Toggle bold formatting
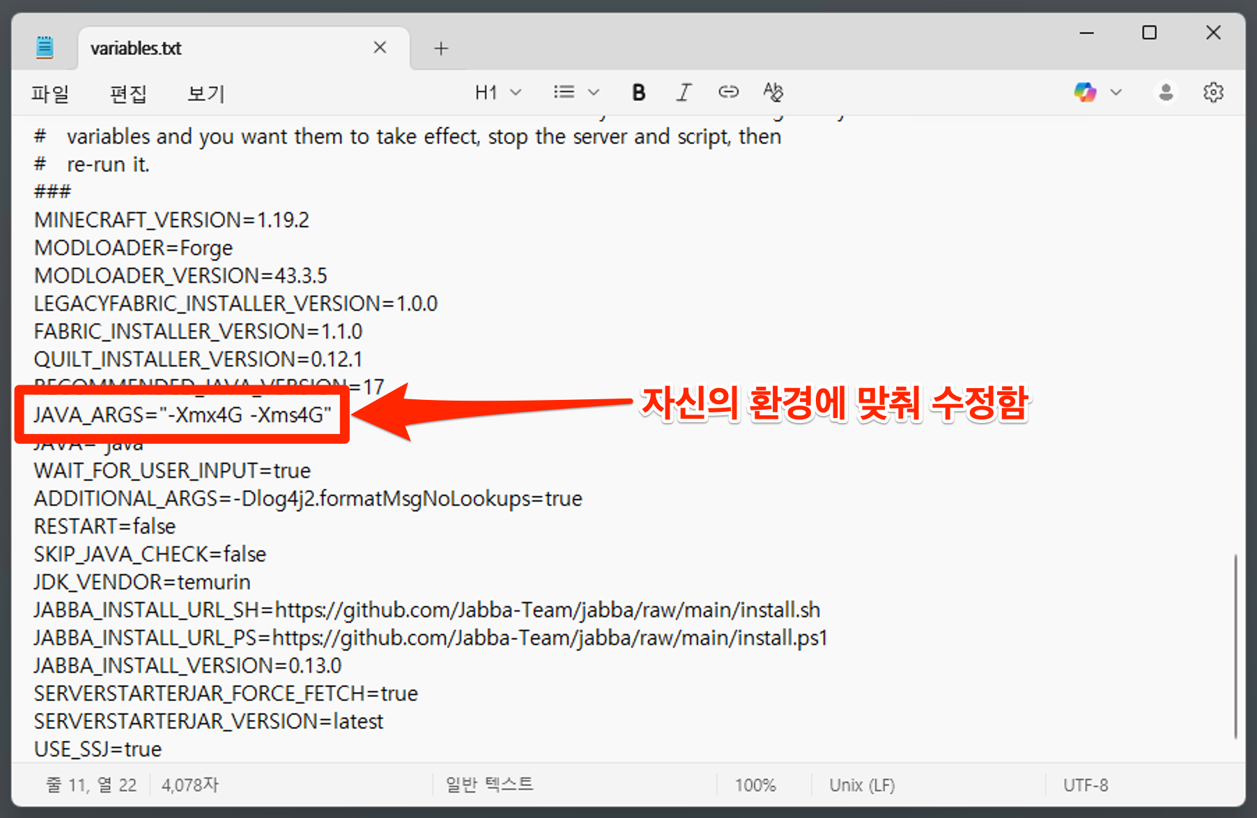 coord(638,92)
